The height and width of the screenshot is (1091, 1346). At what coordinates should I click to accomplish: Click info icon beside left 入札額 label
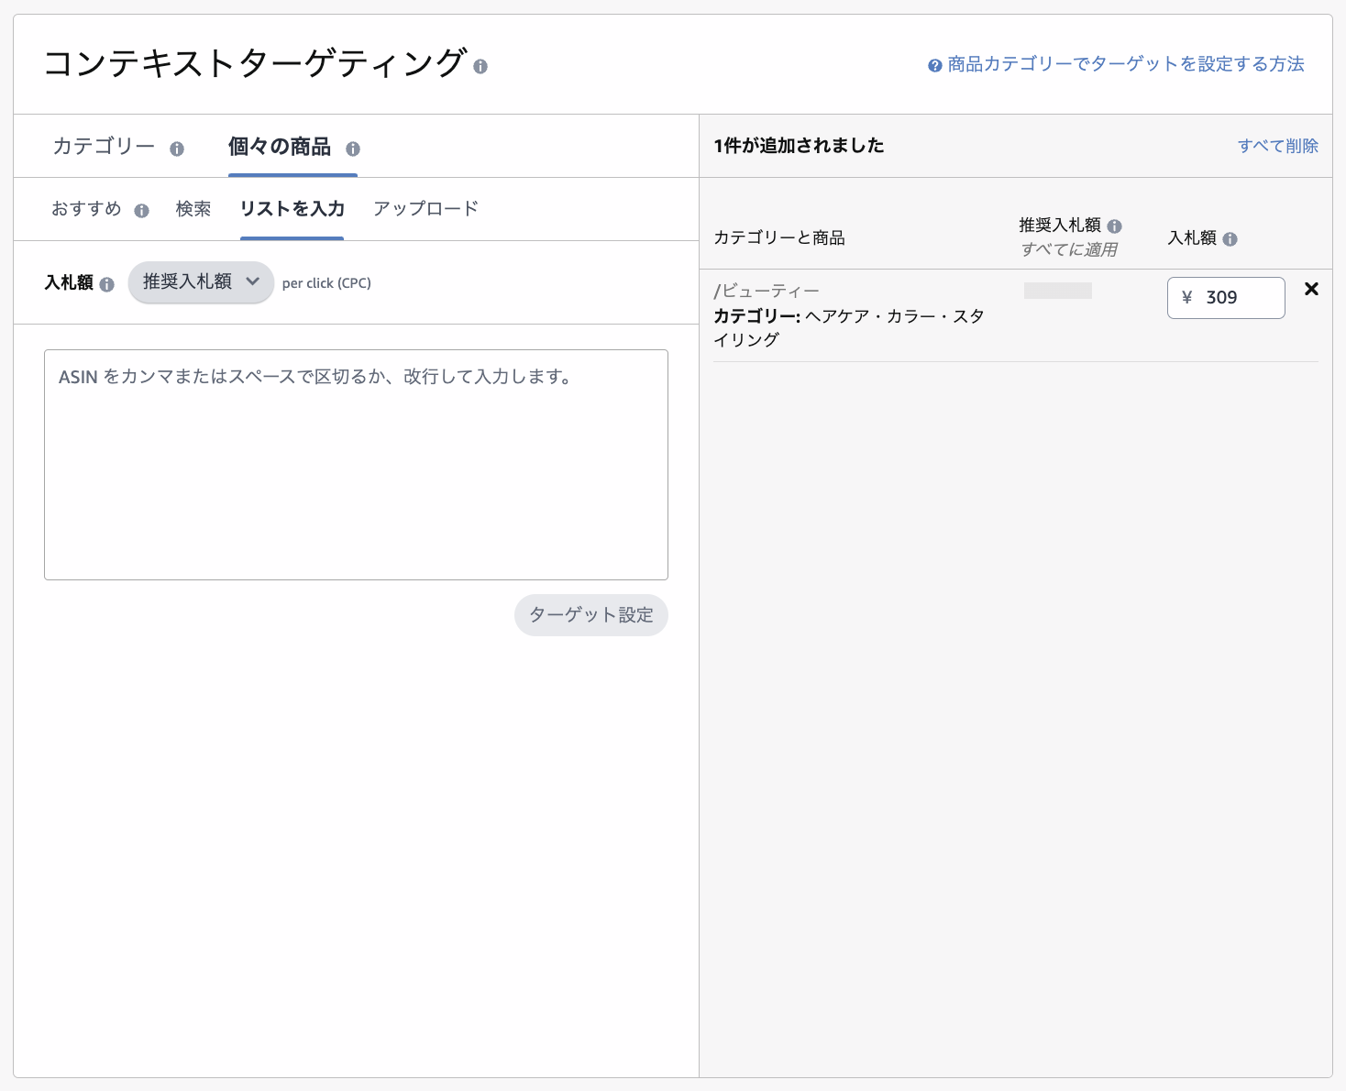tap(107, 284)
